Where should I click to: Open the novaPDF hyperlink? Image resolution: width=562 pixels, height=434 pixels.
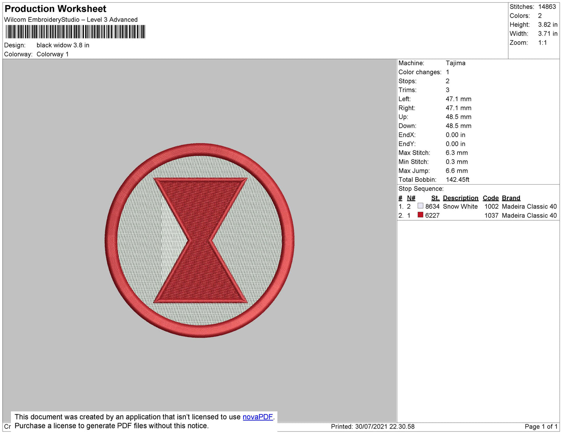[258, 417]
